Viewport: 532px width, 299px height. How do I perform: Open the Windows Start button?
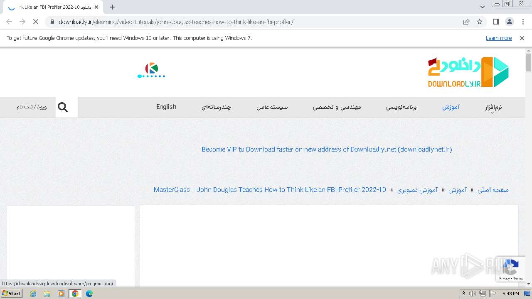(12, 293)
